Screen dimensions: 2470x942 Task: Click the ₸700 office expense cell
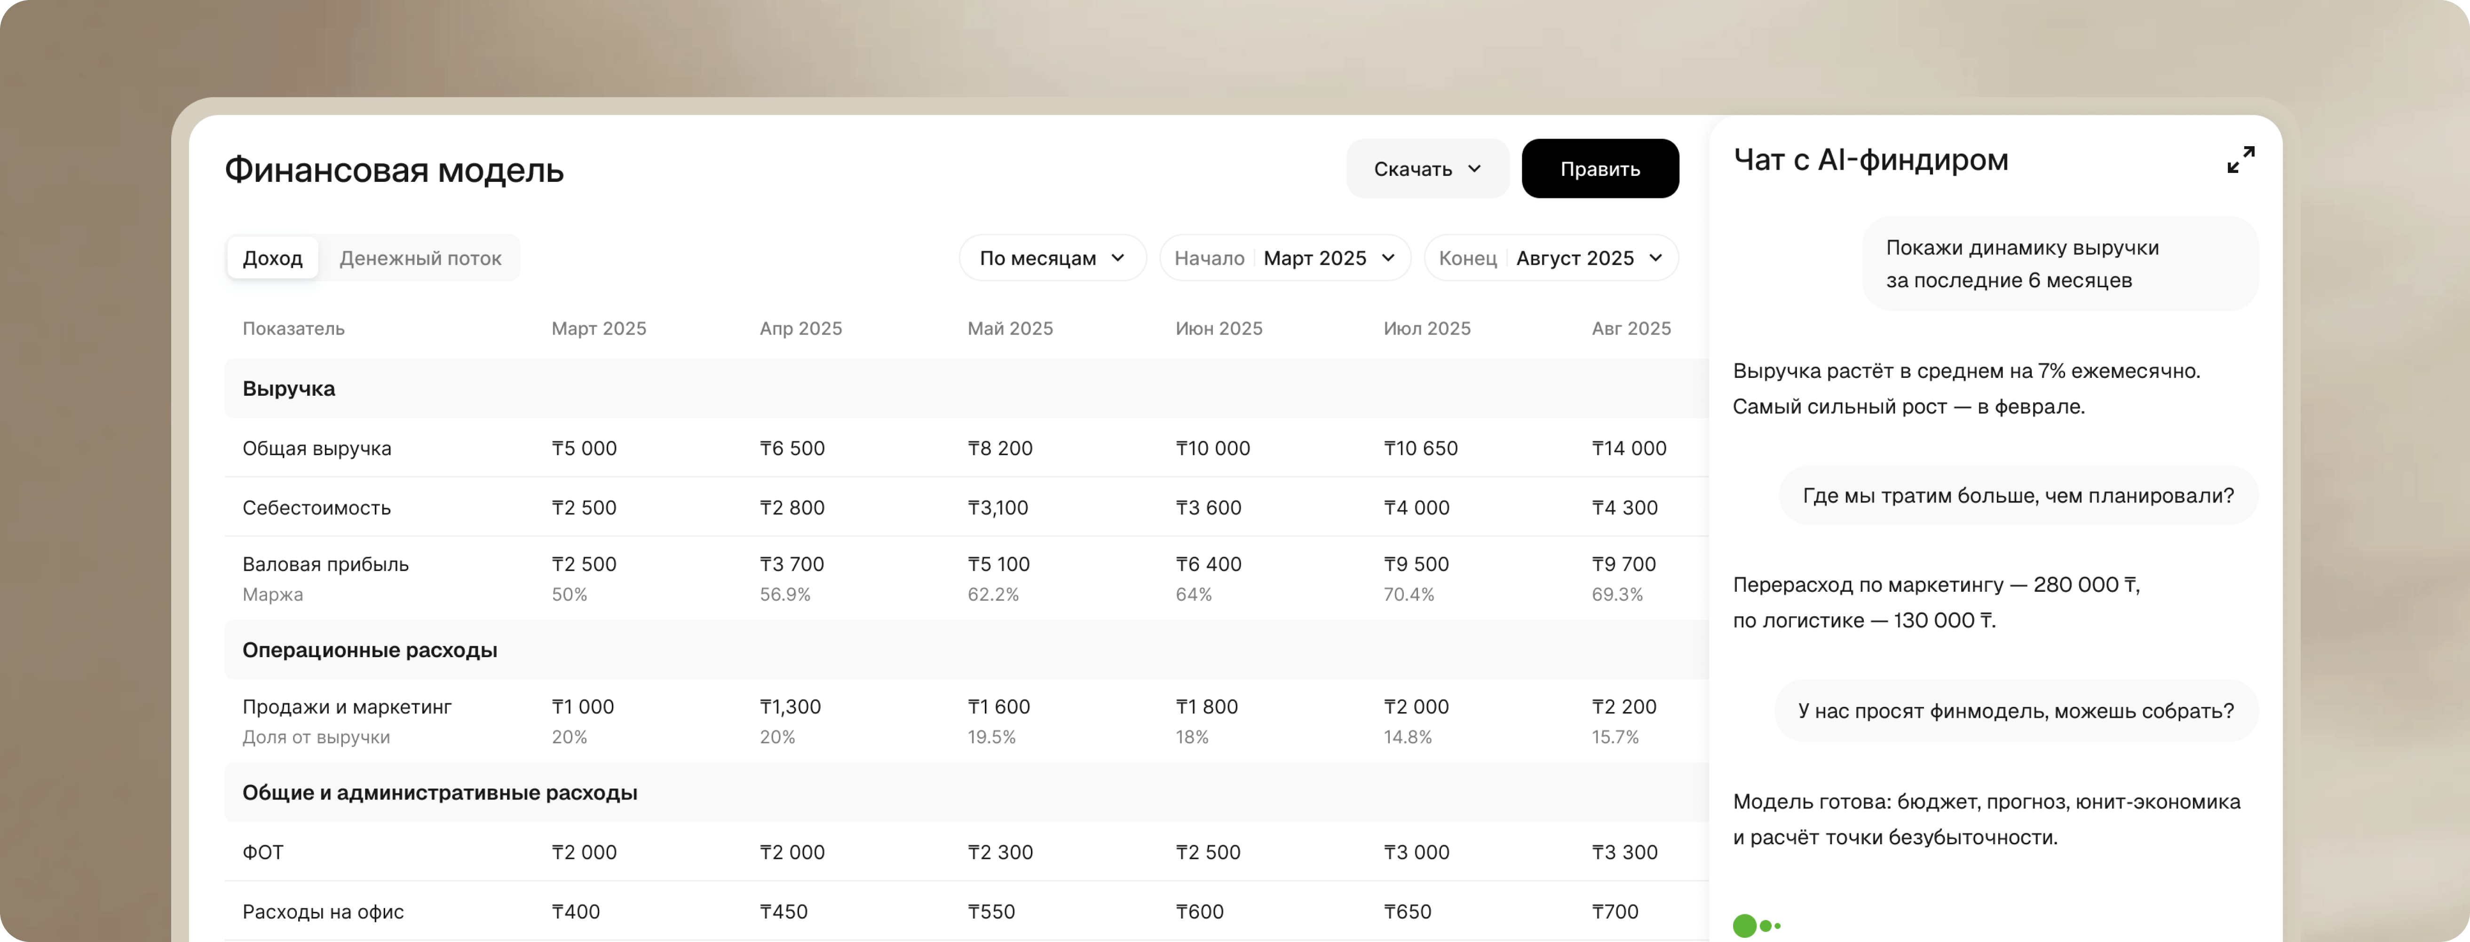1615,911
